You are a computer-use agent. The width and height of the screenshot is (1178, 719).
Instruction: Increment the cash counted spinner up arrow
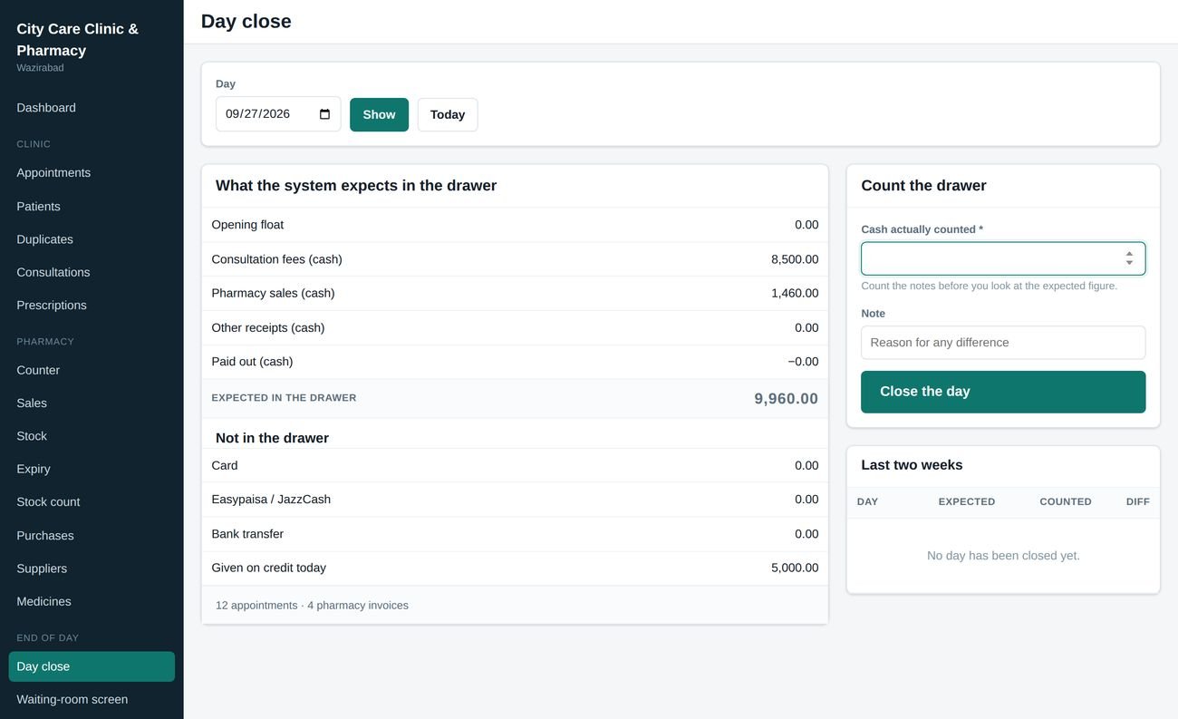tap(1129, 254)
